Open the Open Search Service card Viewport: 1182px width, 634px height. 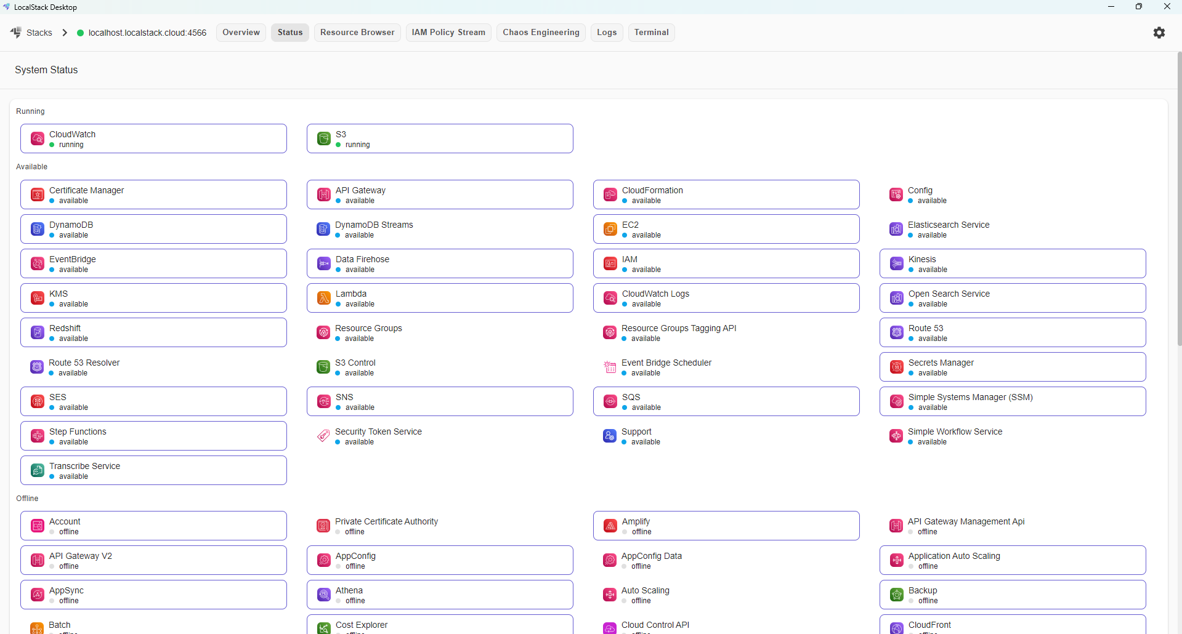click(x=1013, y=298)
